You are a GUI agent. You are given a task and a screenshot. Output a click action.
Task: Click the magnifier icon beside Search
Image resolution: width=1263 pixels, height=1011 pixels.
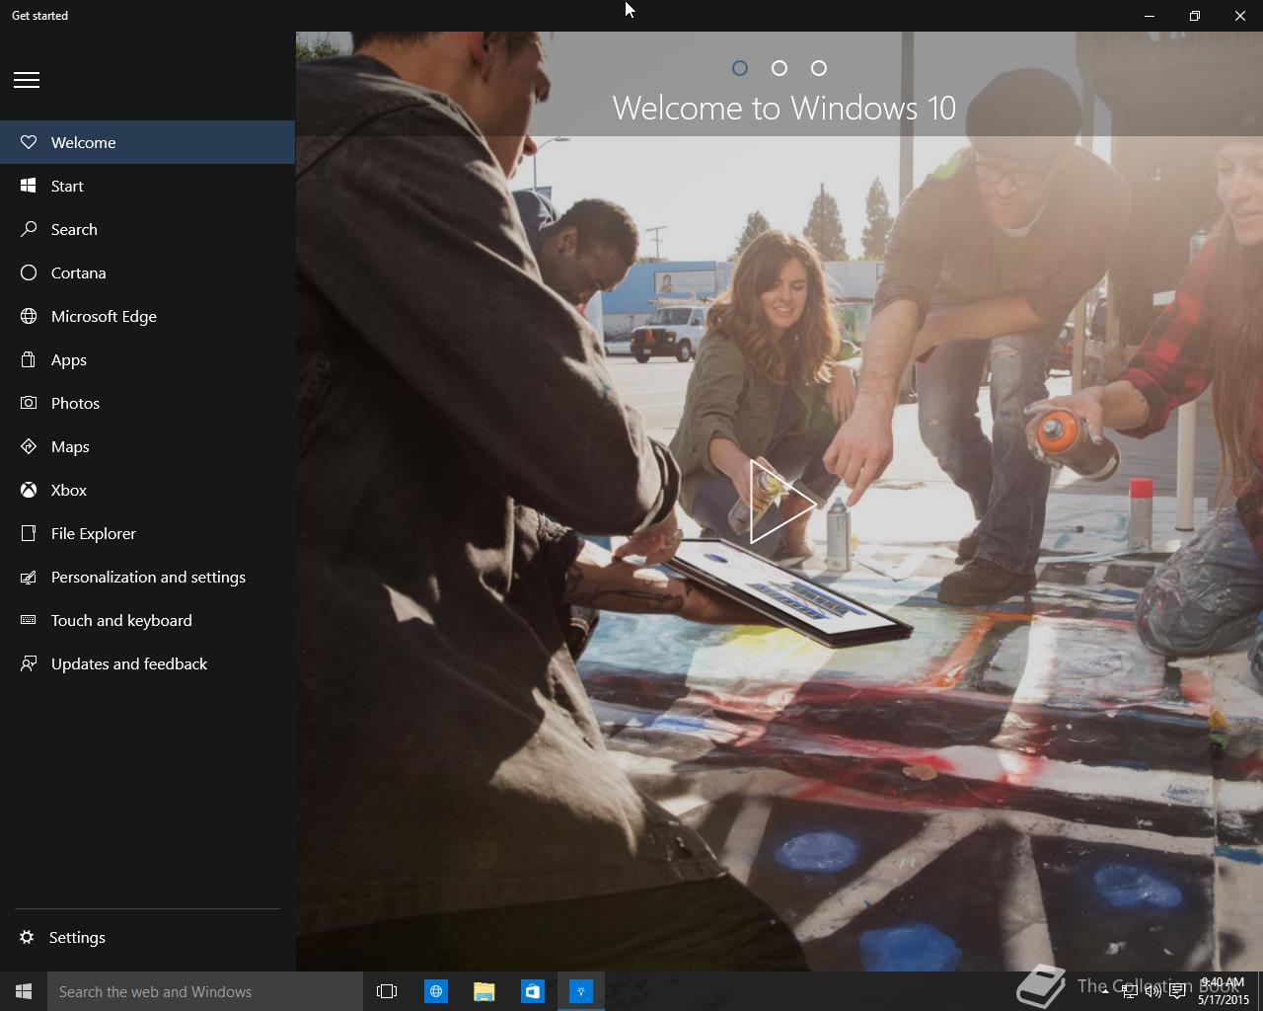click(x=29, y=229)
